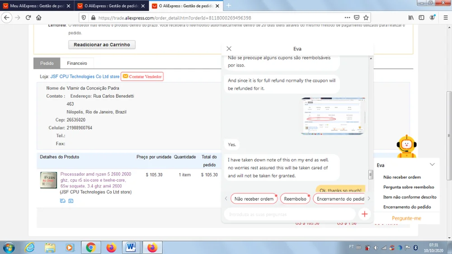This screenshot has width=452, height=254.
Task: Click the Bluetooth tray icon
Action: 416,247
